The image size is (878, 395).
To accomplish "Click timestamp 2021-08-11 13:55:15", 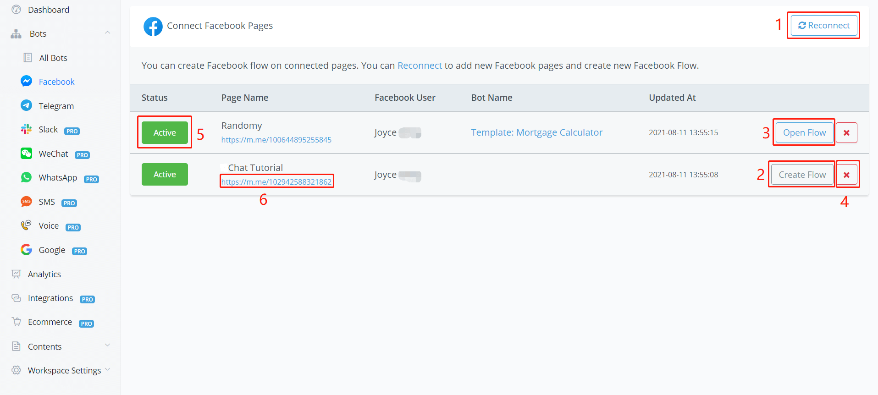I will coord(683,132).
